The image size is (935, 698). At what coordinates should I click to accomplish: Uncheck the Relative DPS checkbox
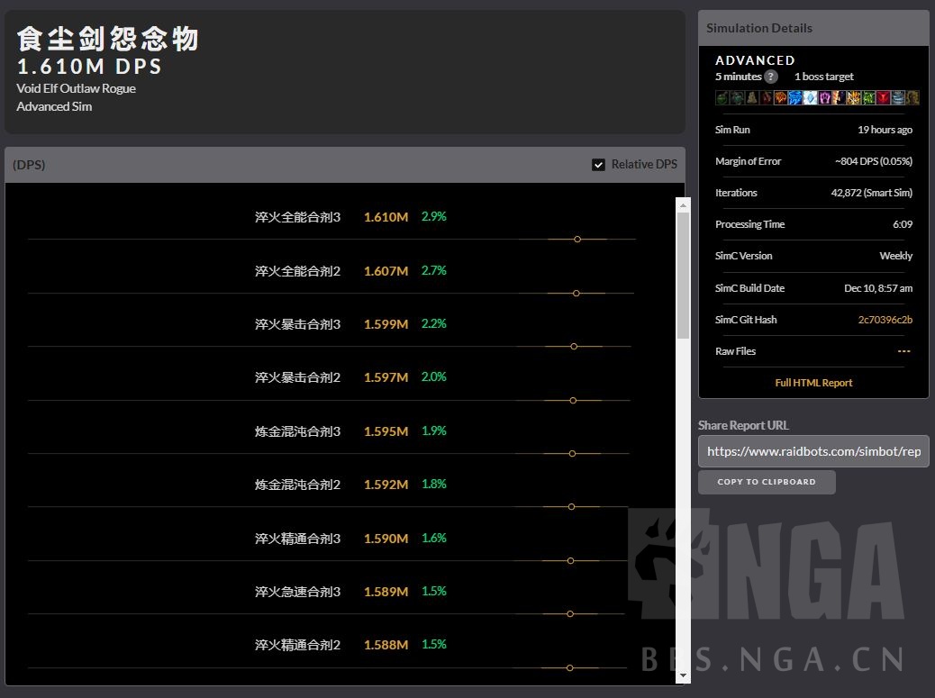(x=598, y=164)
